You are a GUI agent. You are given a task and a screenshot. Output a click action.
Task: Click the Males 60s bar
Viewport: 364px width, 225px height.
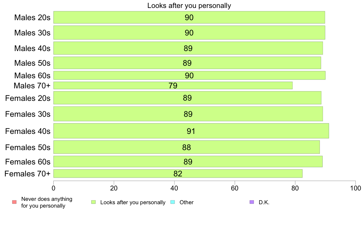(x=189, y=75)
